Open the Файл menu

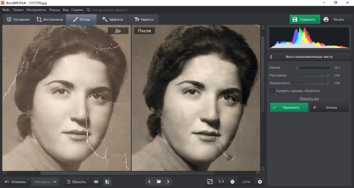(x=6, y=10)
